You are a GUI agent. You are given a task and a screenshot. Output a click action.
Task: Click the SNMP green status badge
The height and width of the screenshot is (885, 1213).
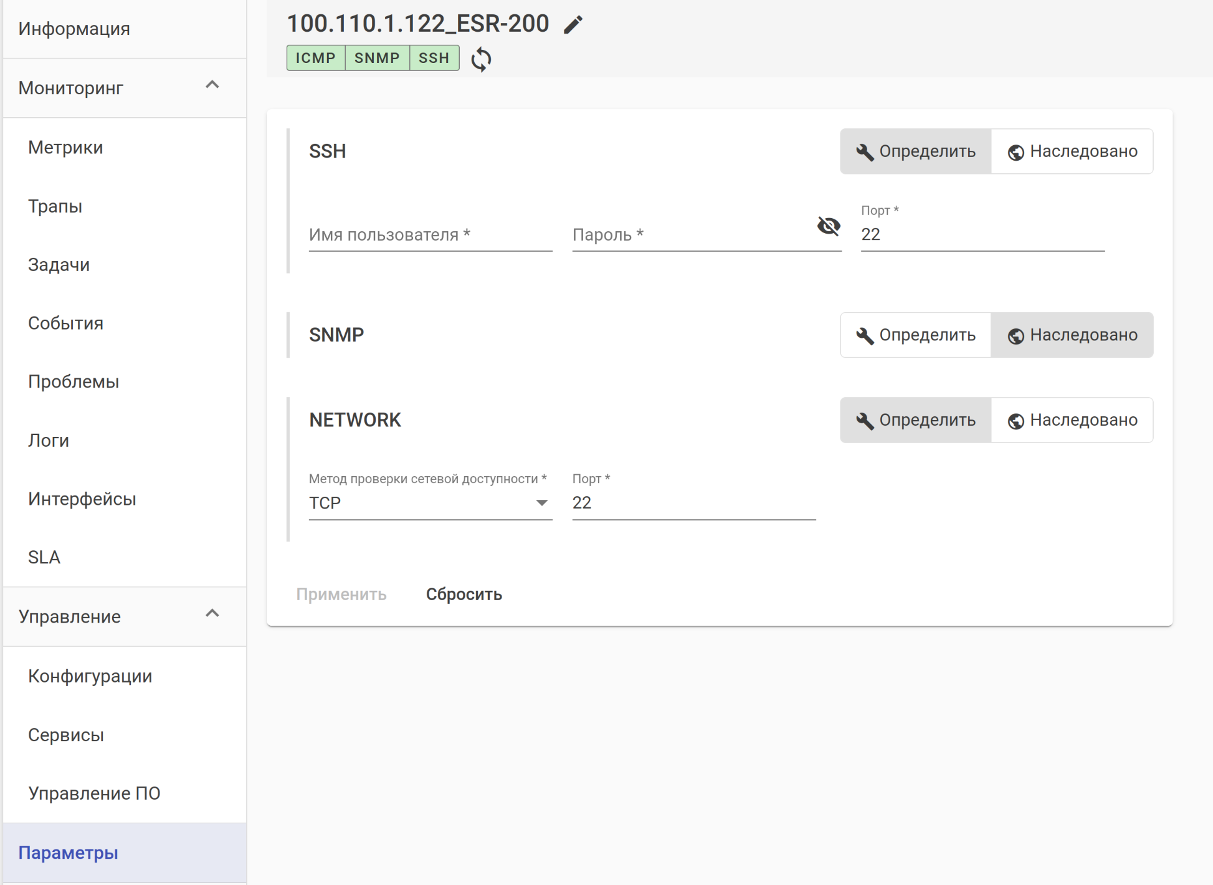point(377,58)
